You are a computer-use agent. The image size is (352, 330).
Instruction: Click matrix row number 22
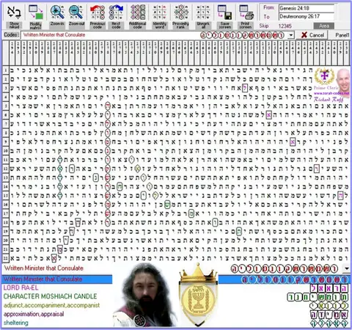pyautogui.click(x=6, y=258)
